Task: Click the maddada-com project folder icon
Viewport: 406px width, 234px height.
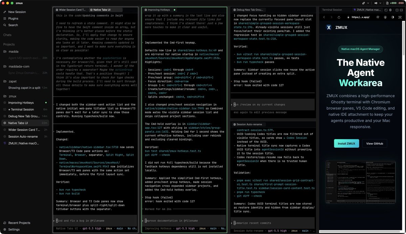Action: pos(5,66)
